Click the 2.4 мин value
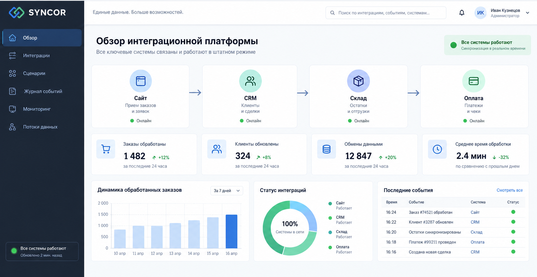This screenshot has width=537, height=277. click(x=471, y=156)
